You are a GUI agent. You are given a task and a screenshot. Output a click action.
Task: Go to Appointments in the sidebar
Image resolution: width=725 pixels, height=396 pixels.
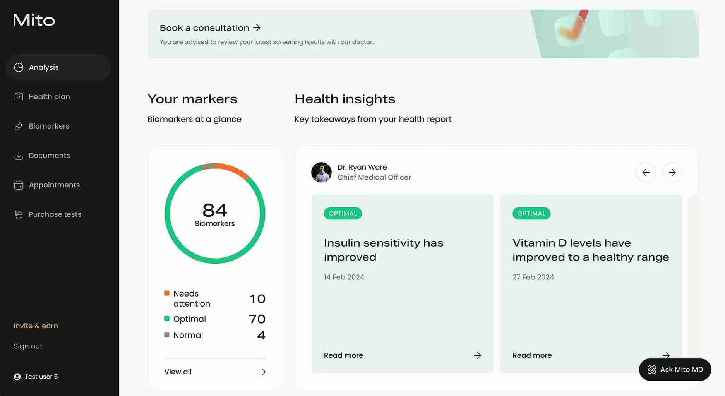coord(54,185)
